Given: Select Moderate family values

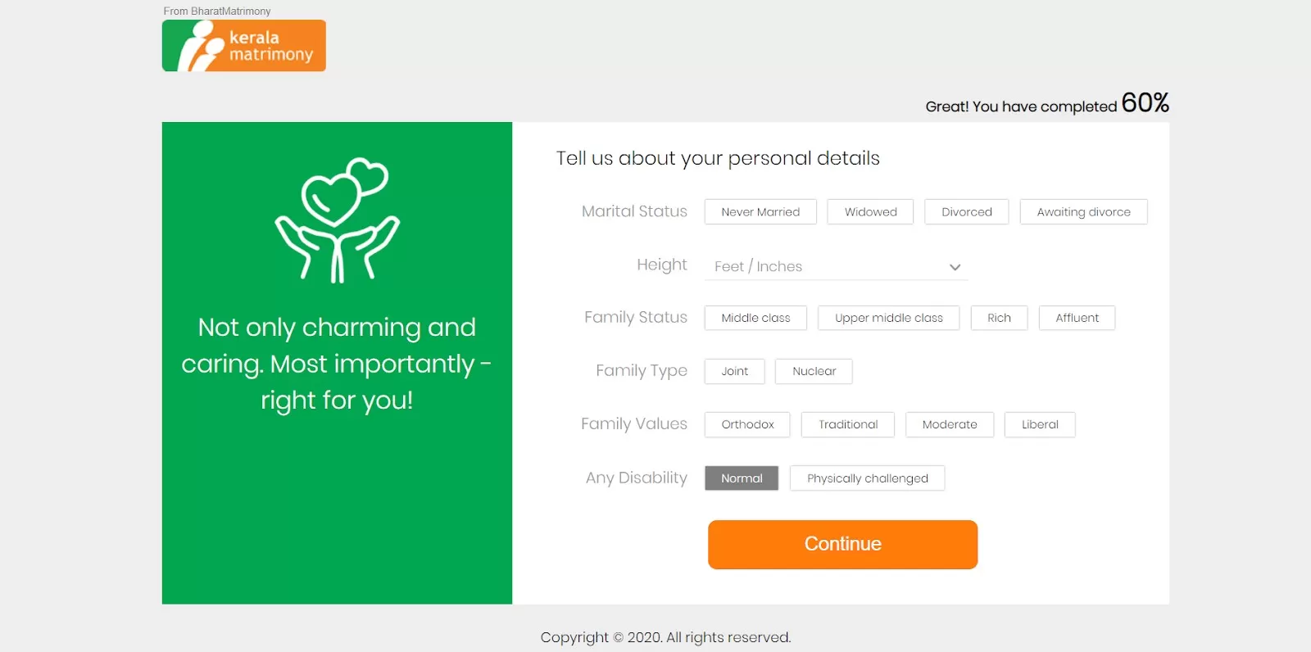Looking at the screenshot, I should point(949,424).
